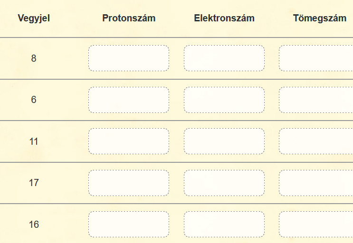Screen dimensions: 353x243
Task: Select the Protonszám field in row 11
Action: click(129, 141)
